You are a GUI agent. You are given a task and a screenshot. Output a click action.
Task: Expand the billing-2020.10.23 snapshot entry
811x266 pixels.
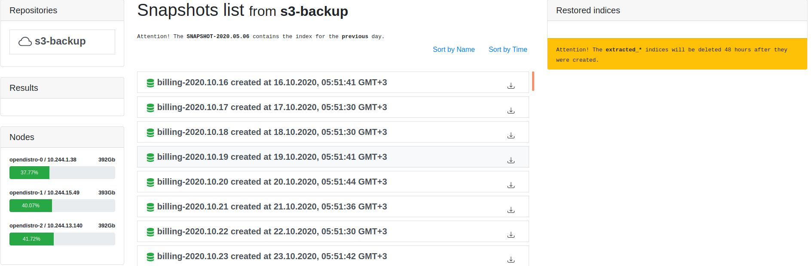(x=272, y=256)
